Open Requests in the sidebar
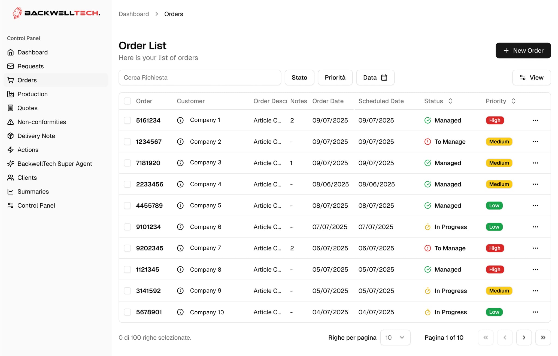Screen dimensions: 558x356 point(56,66)
